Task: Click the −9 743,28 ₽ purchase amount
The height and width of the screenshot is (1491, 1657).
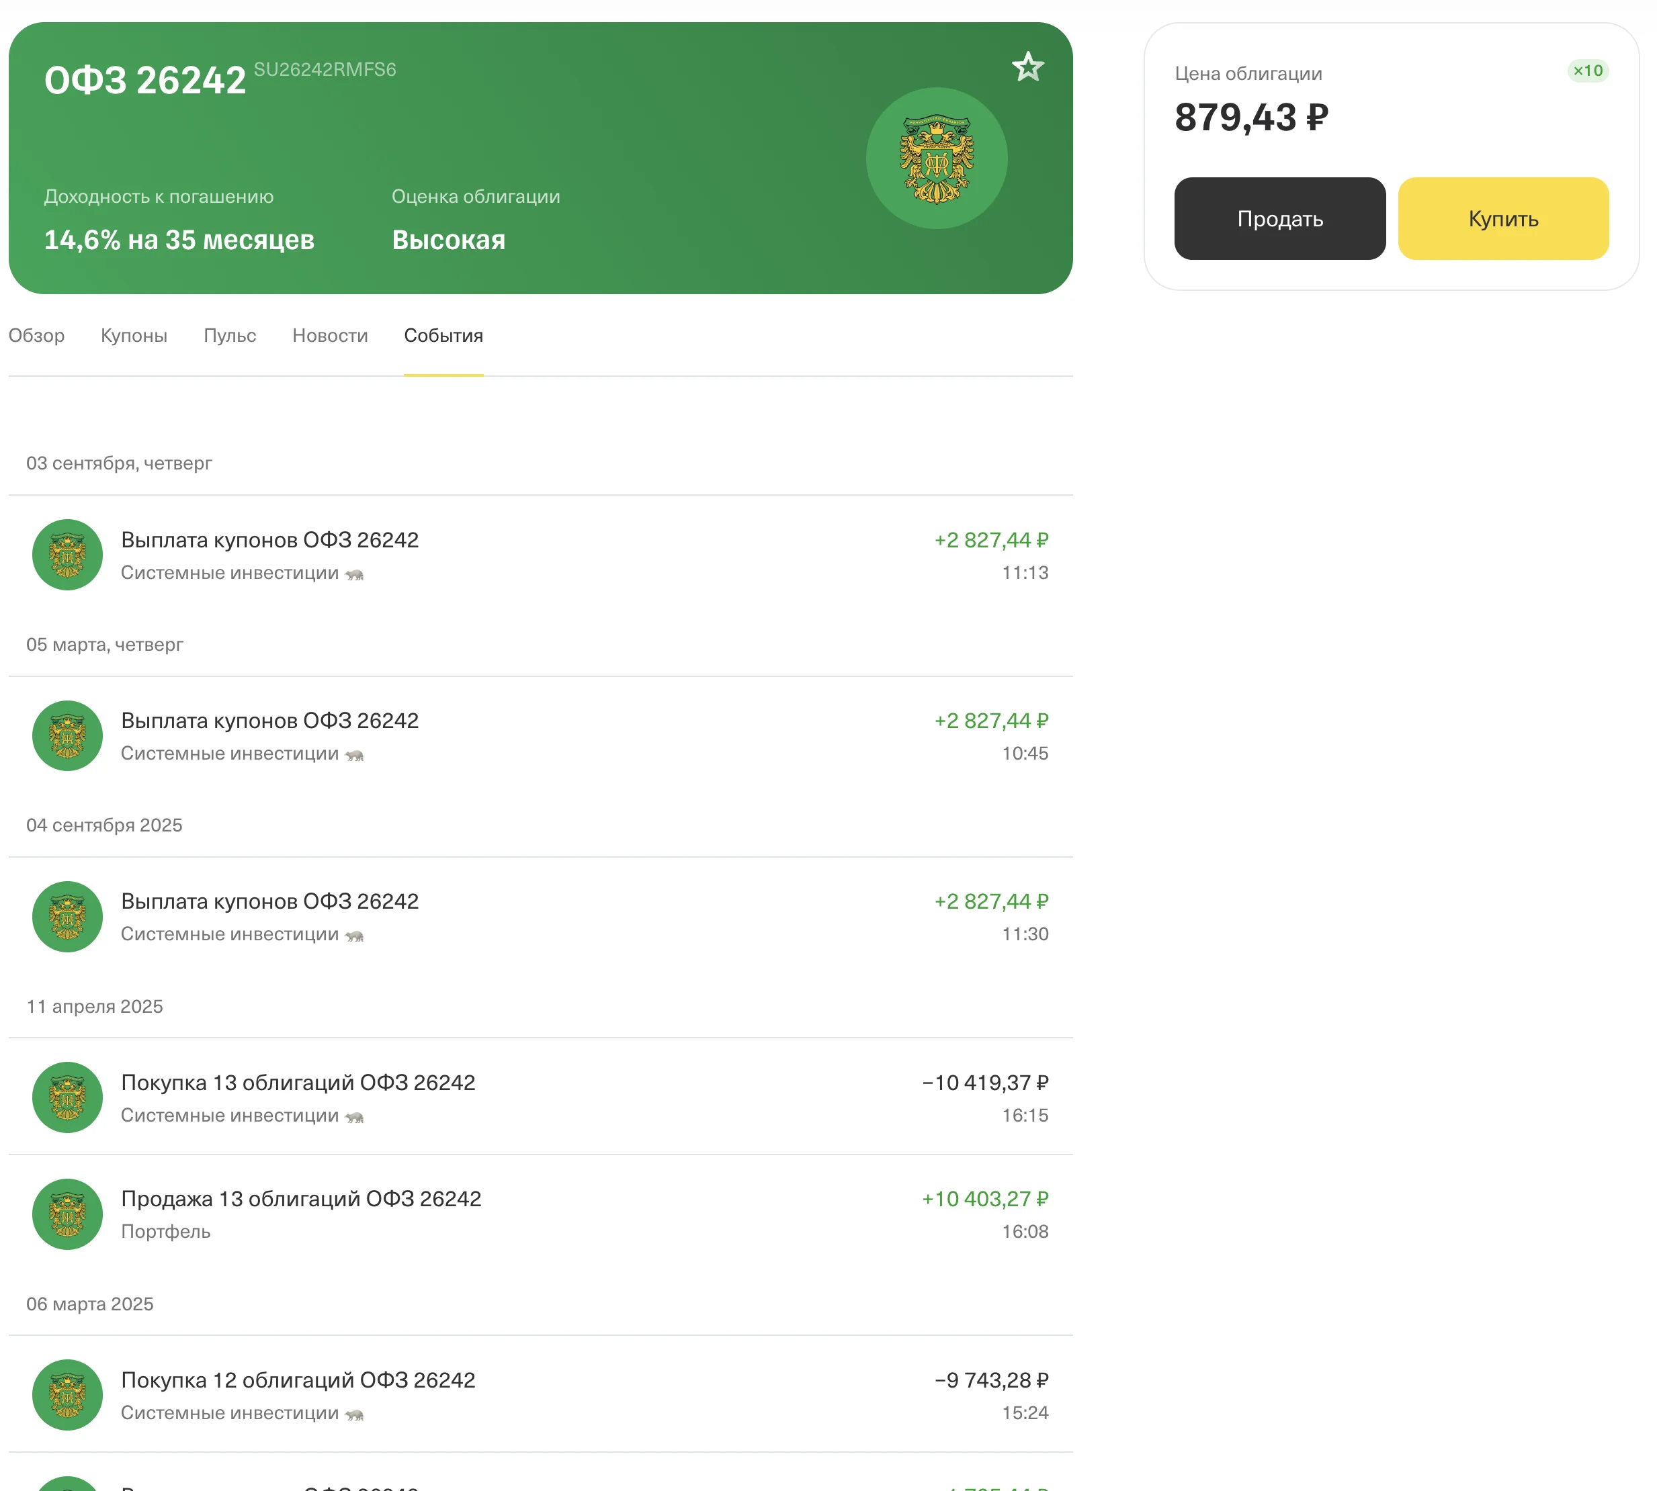Action: coord(992,1380)
